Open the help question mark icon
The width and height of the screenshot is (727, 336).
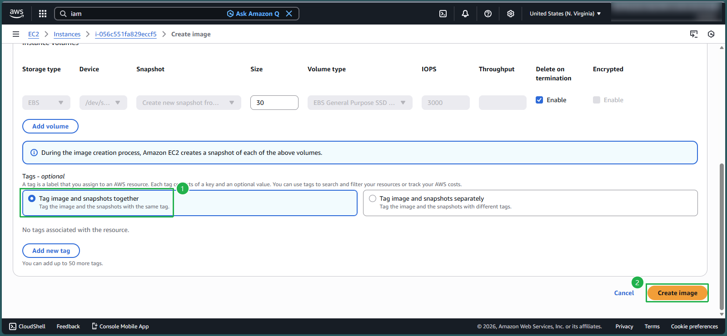tap(488, 14)
